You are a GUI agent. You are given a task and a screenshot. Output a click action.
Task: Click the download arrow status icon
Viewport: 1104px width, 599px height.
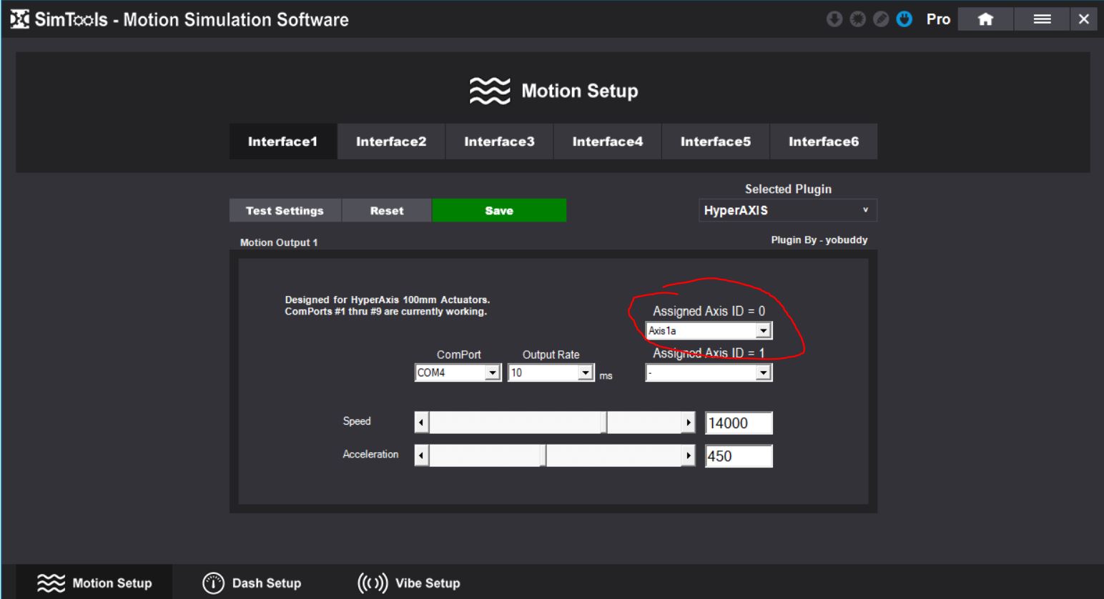[834, 19]
